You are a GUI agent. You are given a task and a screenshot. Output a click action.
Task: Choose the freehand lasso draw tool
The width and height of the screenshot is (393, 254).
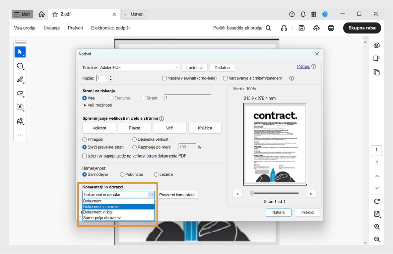[20, 93]
